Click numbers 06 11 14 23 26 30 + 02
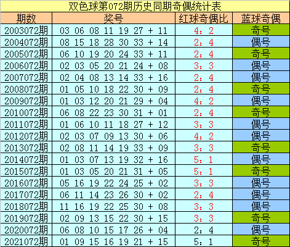 (x=113, y=195)
